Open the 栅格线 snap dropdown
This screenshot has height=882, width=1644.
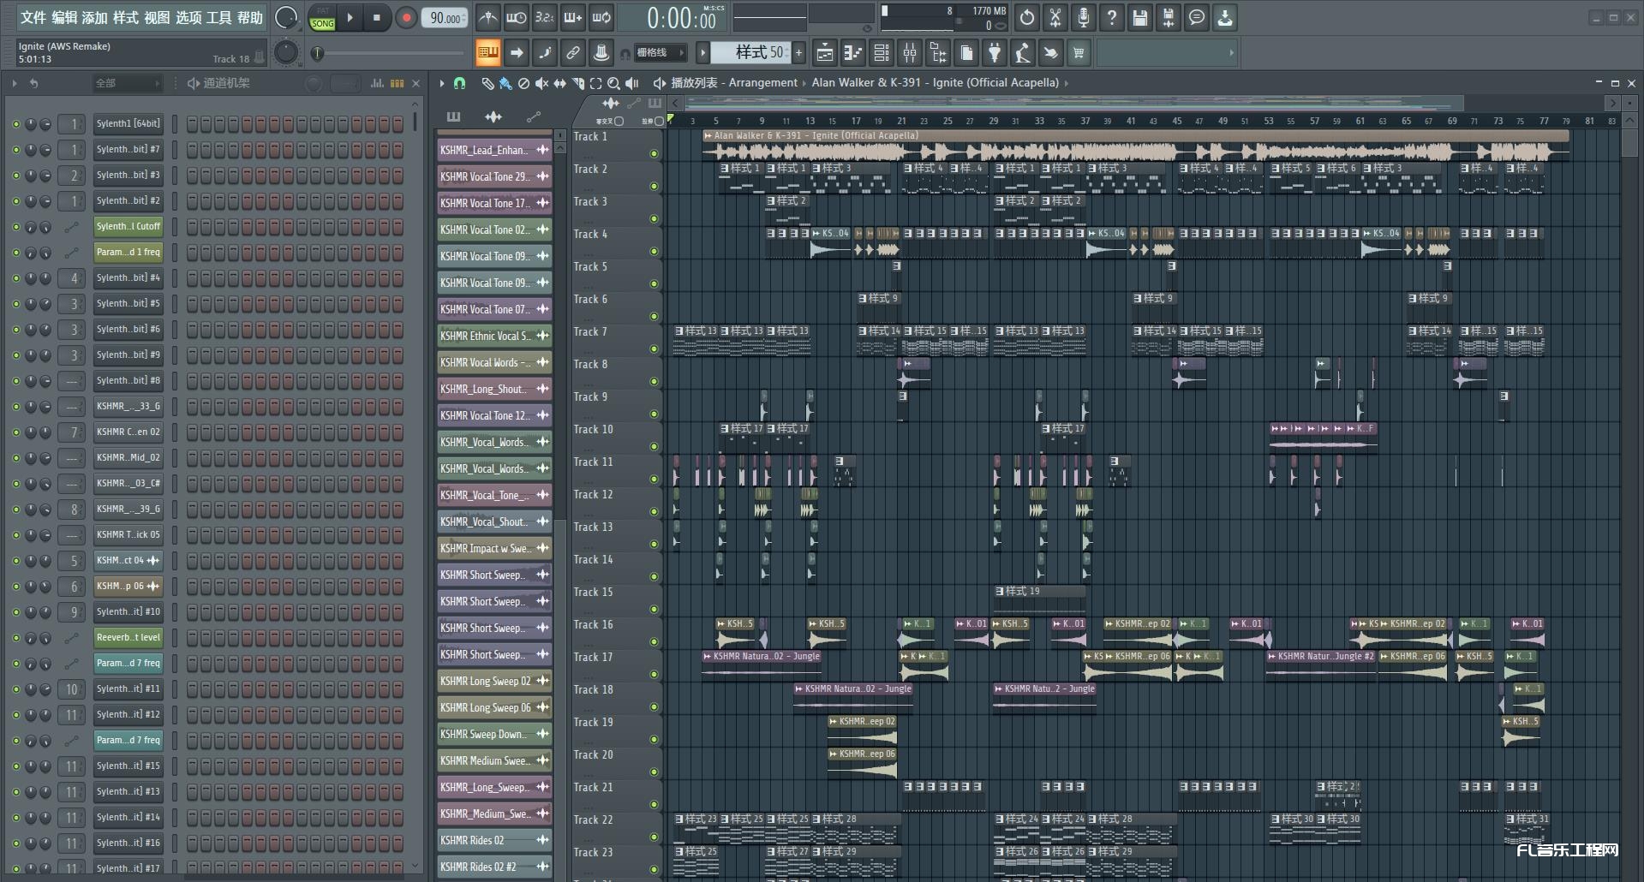coord(661,53)
